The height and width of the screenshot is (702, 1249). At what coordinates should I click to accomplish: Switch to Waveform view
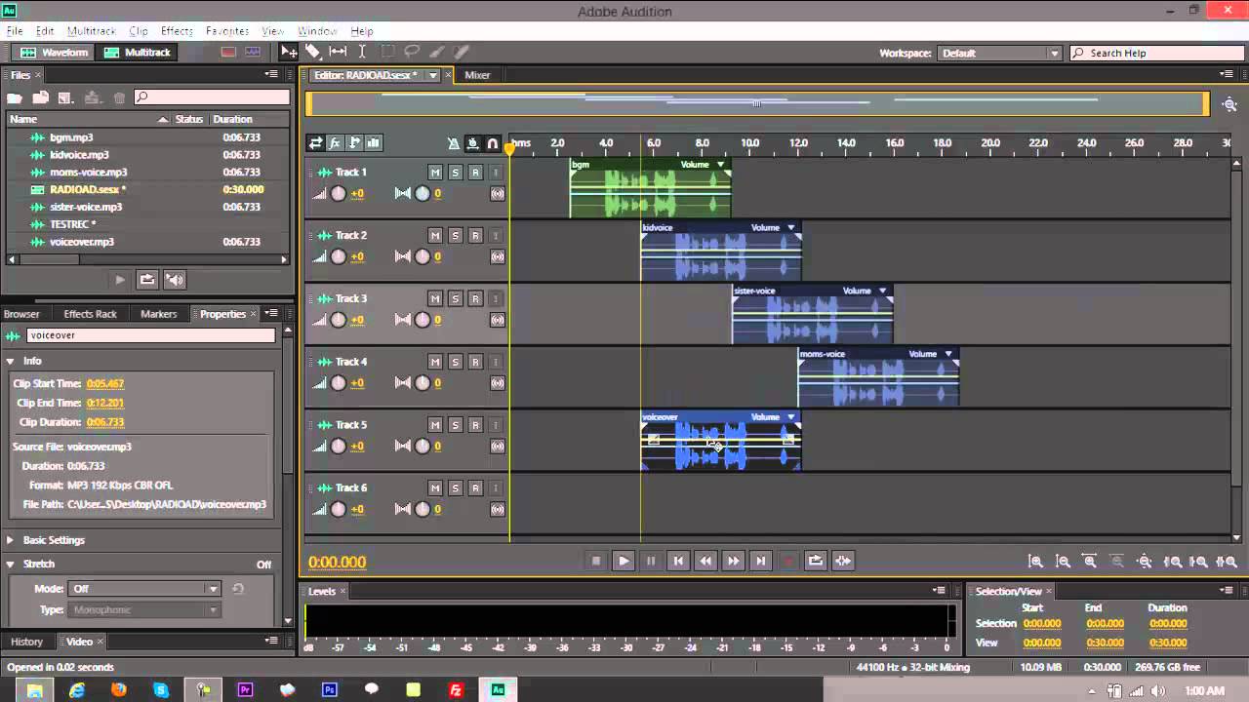point(55,53)
